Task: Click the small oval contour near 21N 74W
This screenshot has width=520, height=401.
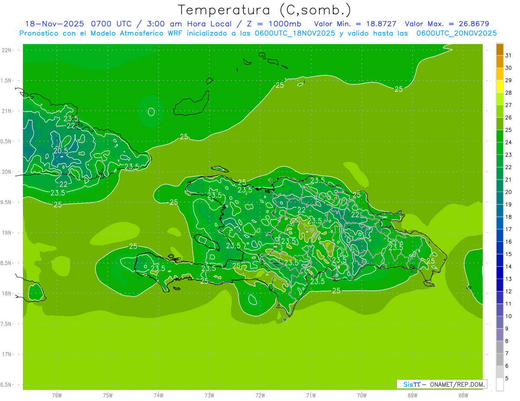Action: [151, 112]
